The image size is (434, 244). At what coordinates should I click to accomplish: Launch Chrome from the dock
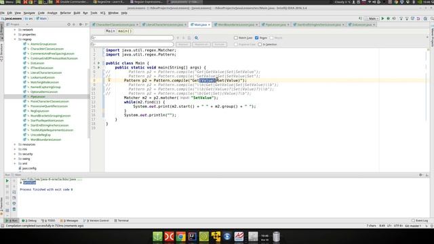click(x=181, y=237)
